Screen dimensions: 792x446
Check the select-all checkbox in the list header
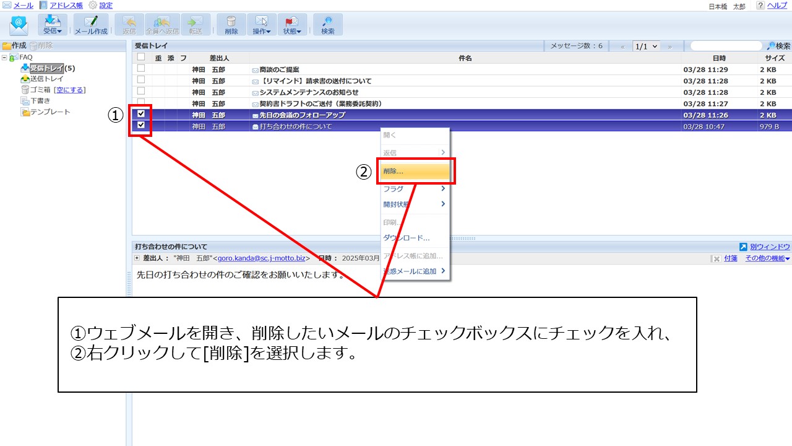pyautogui.click(x=140, y=57)
